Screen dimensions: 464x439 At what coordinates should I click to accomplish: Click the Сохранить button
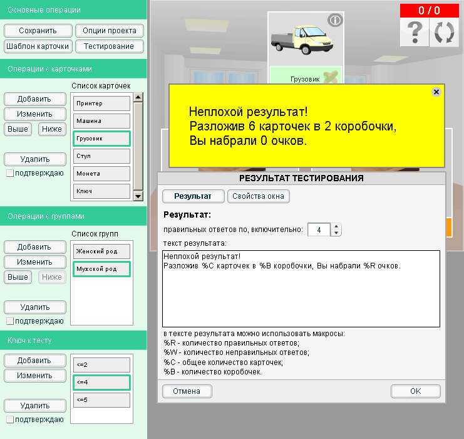pyautogui.click(x=38, y=31)
